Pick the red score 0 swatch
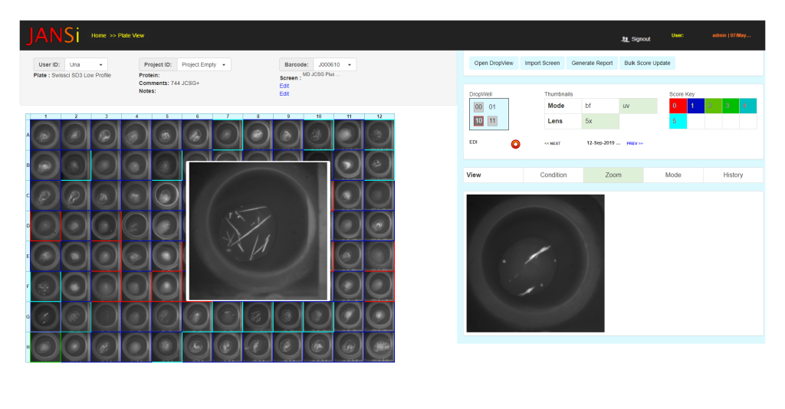Image resolution: width=785 pixels, height=409 pixels. click(678, 106)
